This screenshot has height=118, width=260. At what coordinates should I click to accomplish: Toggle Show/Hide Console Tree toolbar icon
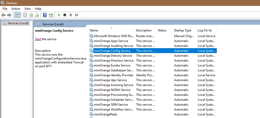coord(17,15)
